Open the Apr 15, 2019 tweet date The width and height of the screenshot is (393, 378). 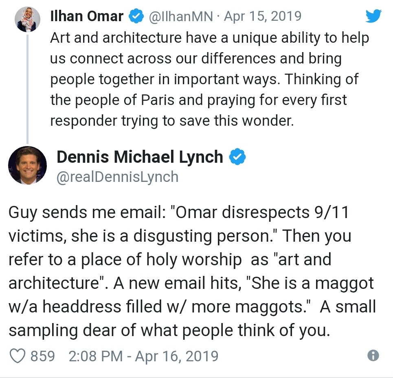click(262, 16)
